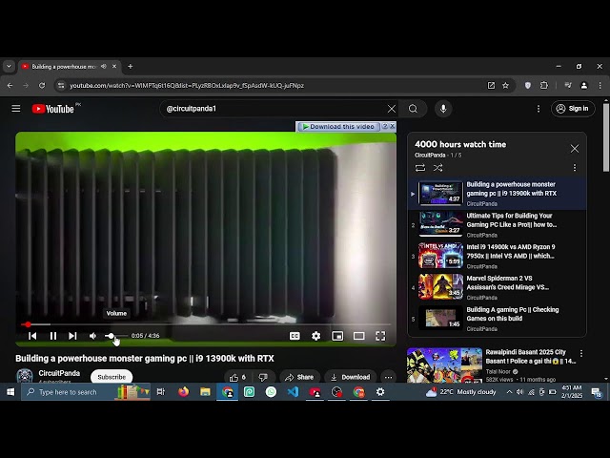This screenshot has width=610, height=458.
Task: Skip to the previous video
Action: click(x=32, y=336)
